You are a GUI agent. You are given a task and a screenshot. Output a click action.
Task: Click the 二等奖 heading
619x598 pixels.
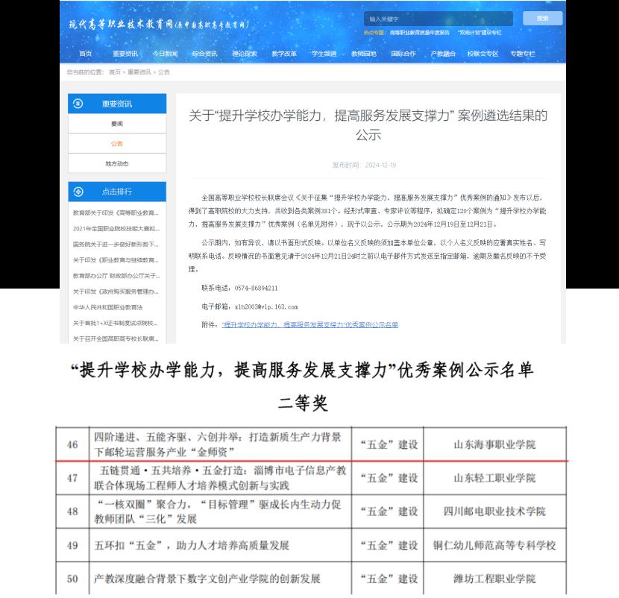[304, 404]
